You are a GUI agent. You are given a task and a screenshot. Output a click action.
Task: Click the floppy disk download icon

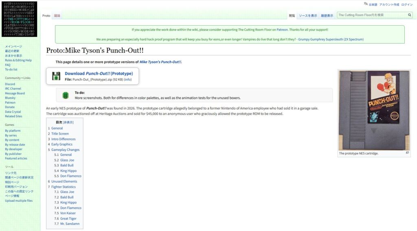coord(56,76)
